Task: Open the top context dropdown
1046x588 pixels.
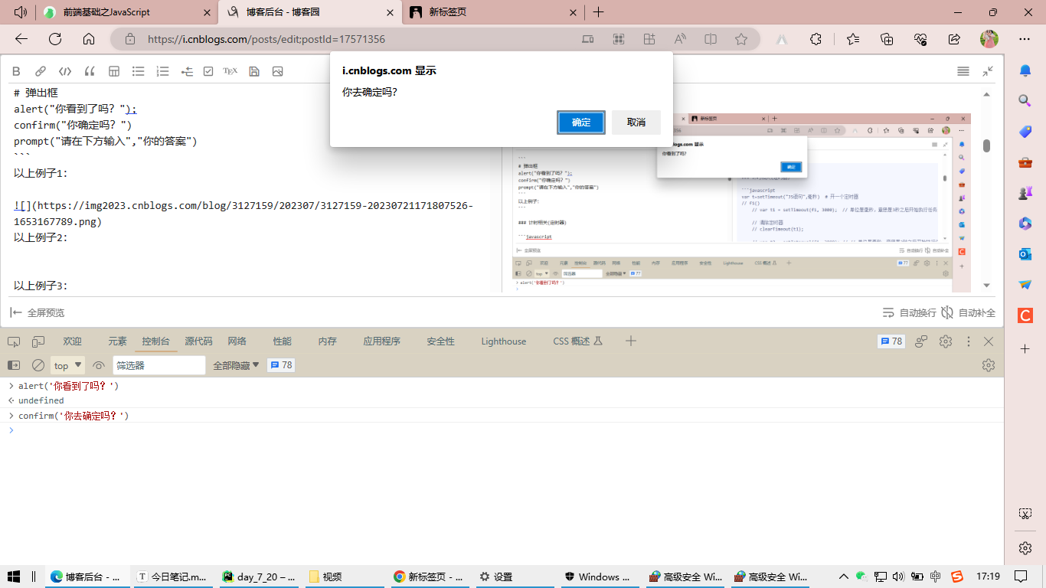Action: (68, 366)
